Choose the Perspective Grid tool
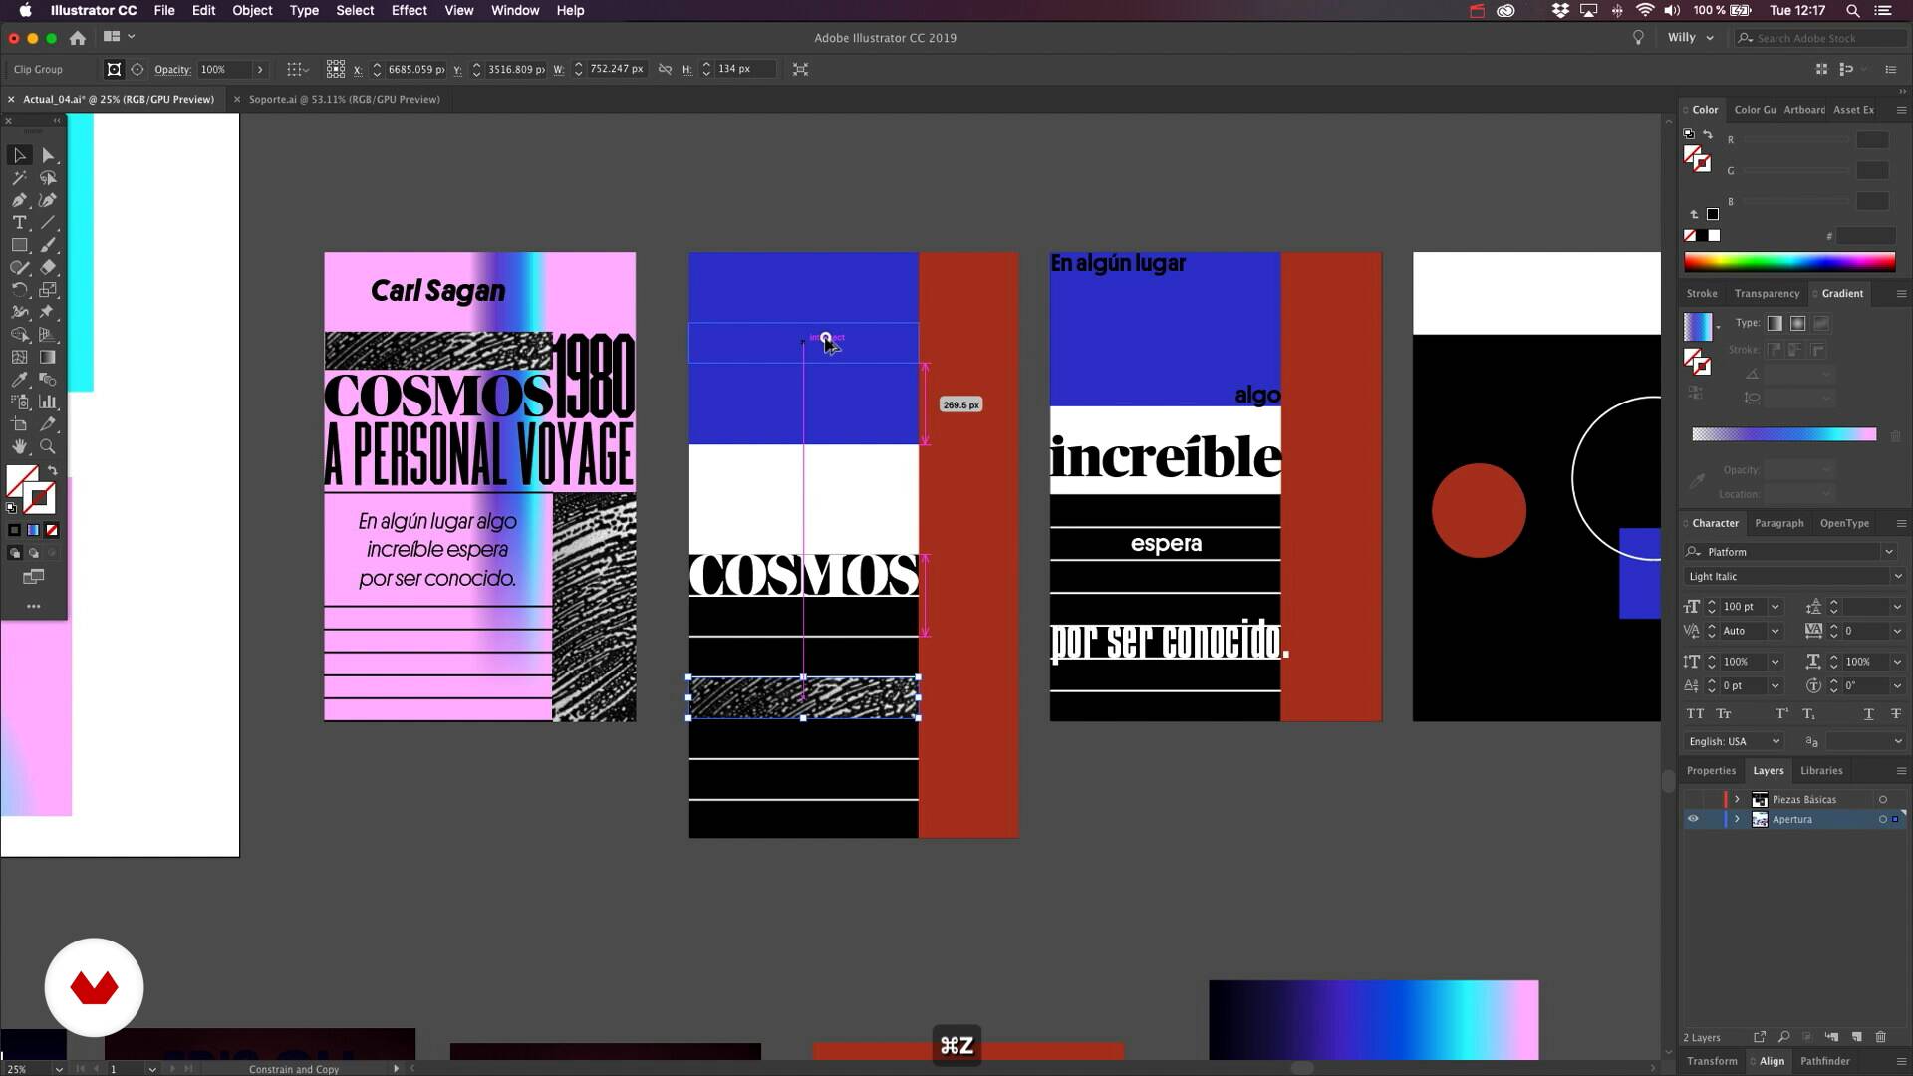The width and height of the screenshot is (1913, 1076). [x=48, y=335]
